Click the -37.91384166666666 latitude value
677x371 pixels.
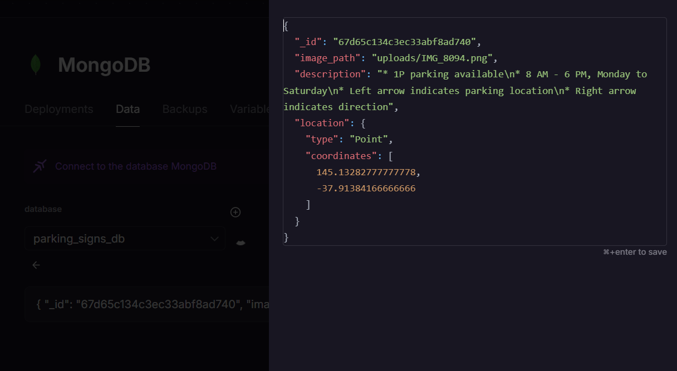click(366, 188)
